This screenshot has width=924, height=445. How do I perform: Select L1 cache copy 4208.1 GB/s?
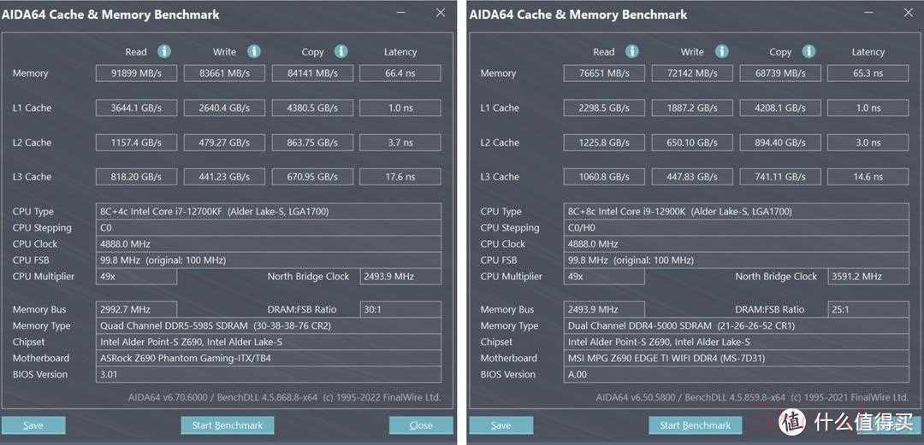click(780, 108)
